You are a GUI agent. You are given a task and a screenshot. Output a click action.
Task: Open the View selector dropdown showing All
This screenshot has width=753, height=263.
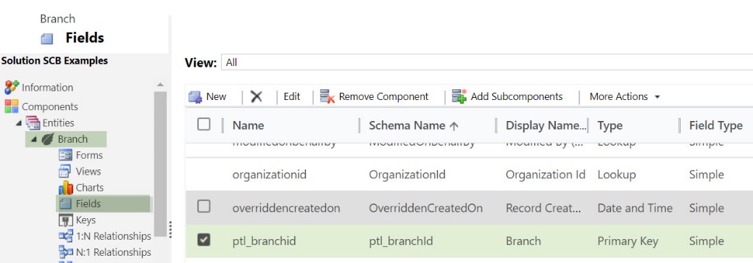486,62
